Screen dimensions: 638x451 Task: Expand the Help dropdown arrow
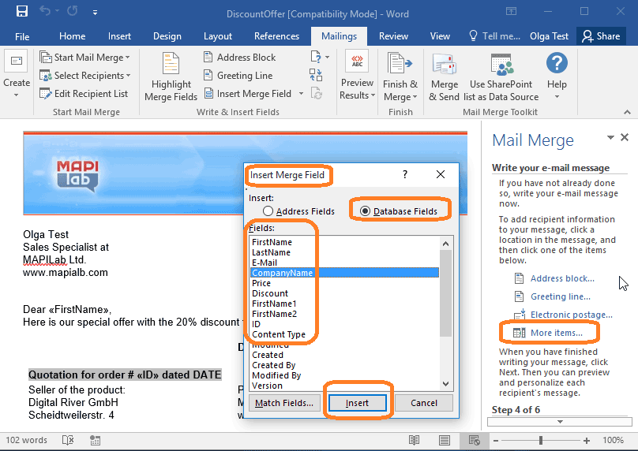click(557, 97)
